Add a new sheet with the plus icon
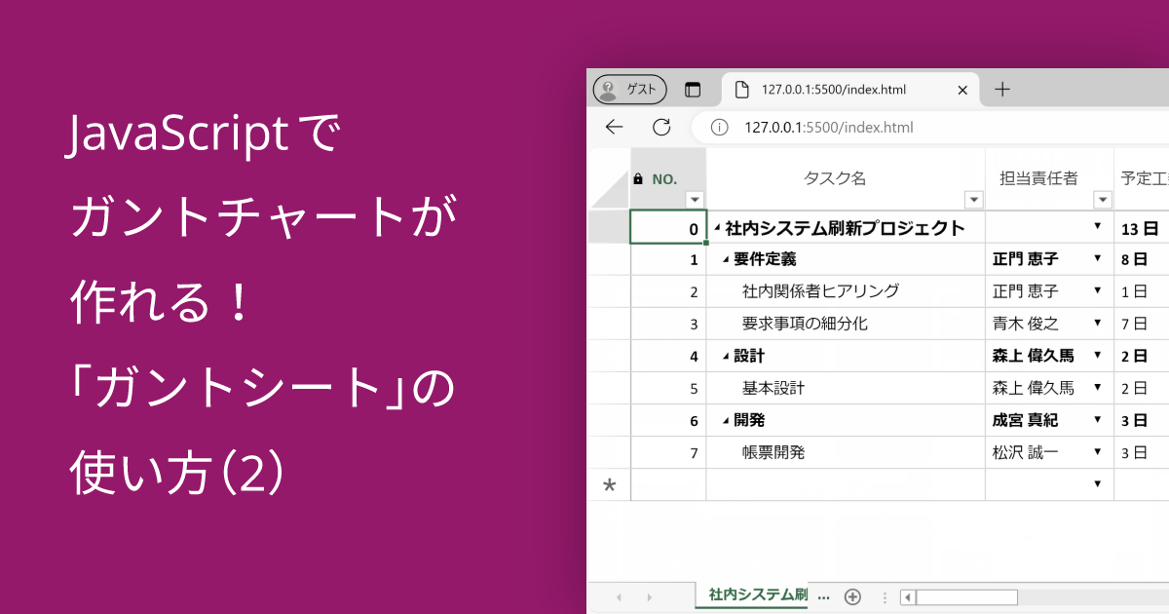The image size is (1169, 614). pyautogui.click(x=852, y=595)
